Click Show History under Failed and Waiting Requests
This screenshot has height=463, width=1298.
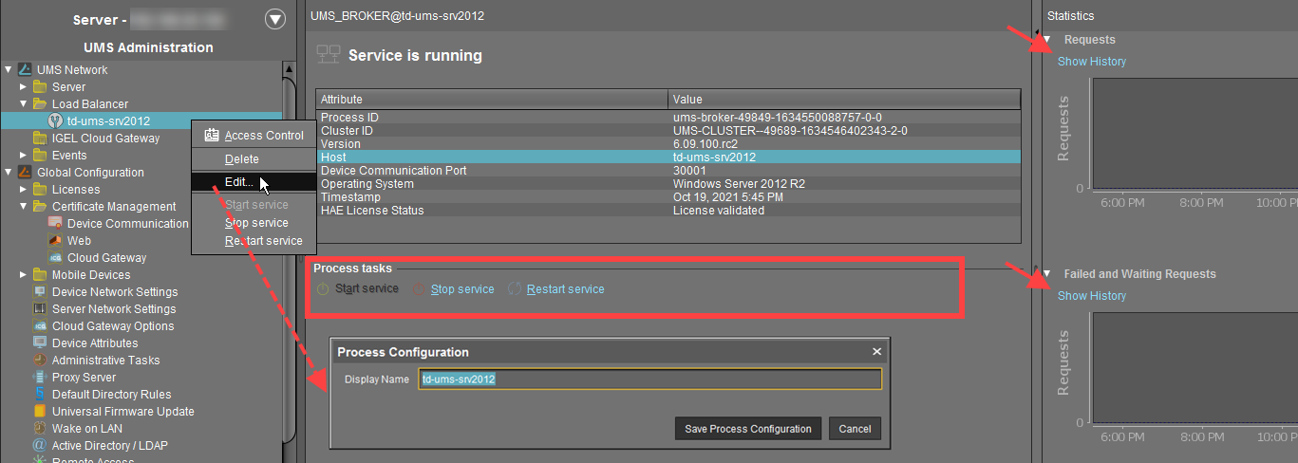click(x=1092, y=296)
